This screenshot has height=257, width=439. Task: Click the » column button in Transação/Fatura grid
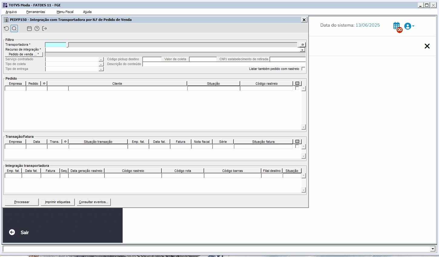pyautogui.click(x=65, y=141)
